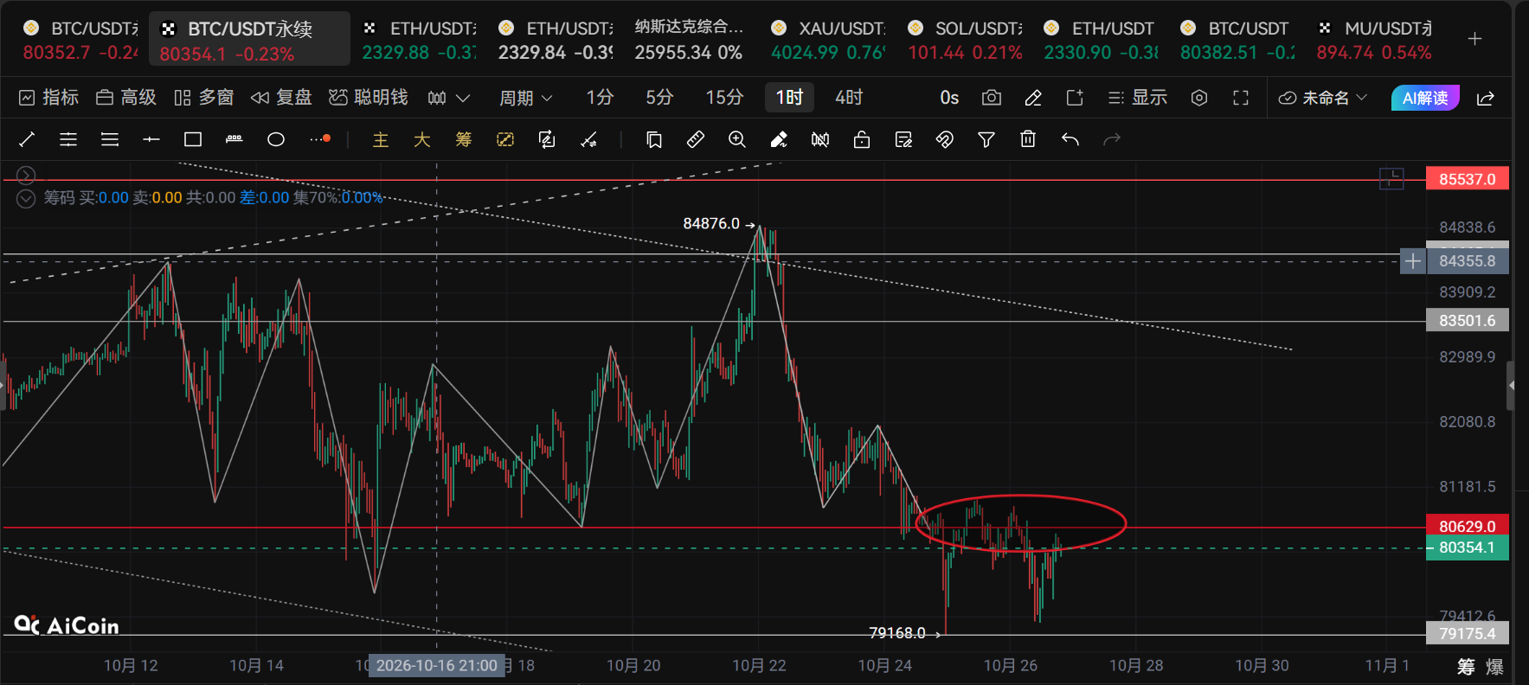The width and height of the screenshot is (1529, 685).
Task: Add a new tab with plus button
Action: coord(1475,39)
